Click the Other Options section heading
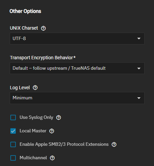Screen dimensions: 154x166 pos(25,11)
